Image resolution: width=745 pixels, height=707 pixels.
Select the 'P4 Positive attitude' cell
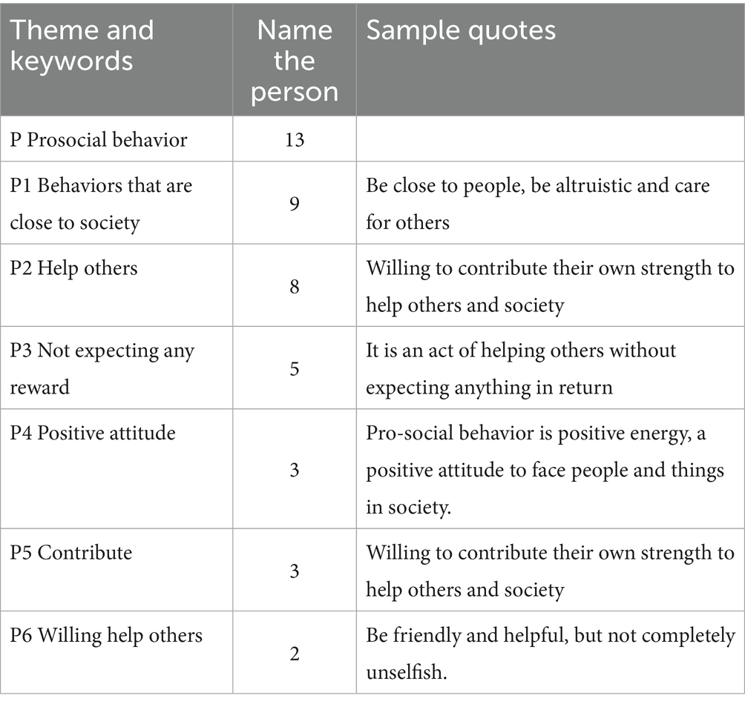[x=93, y=433]
